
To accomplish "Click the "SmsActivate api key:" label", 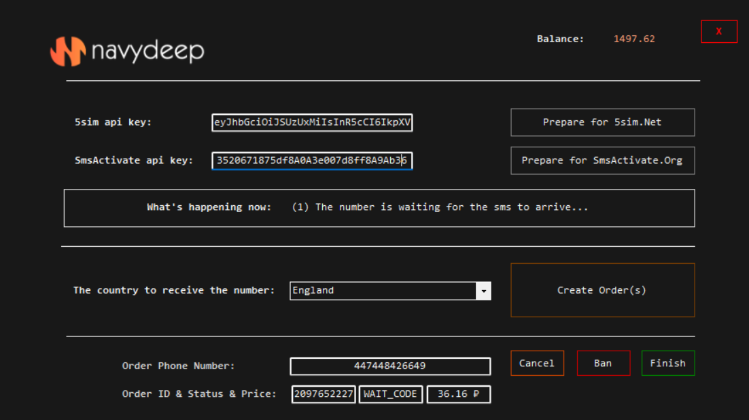I will pyautogui.click(x=134, y=160).
